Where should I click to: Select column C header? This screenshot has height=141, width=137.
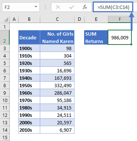pyautogui.click(x=57, y=19)
